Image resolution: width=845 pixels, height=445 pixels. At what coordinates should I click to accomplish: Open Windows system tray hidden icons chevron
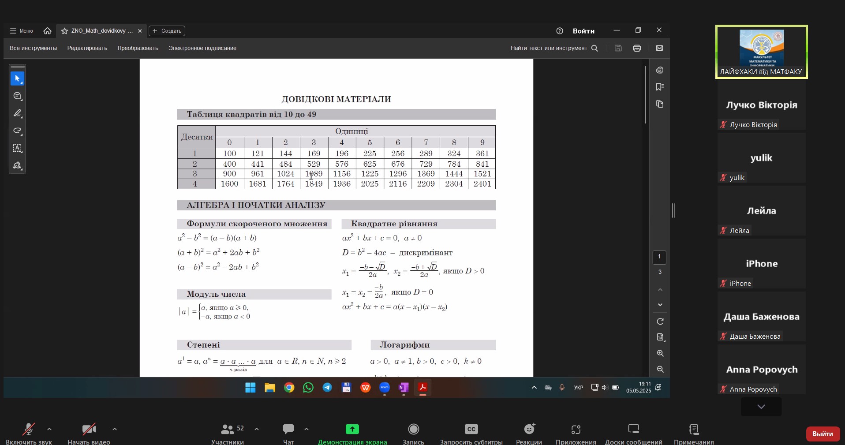tap(534, 388)
